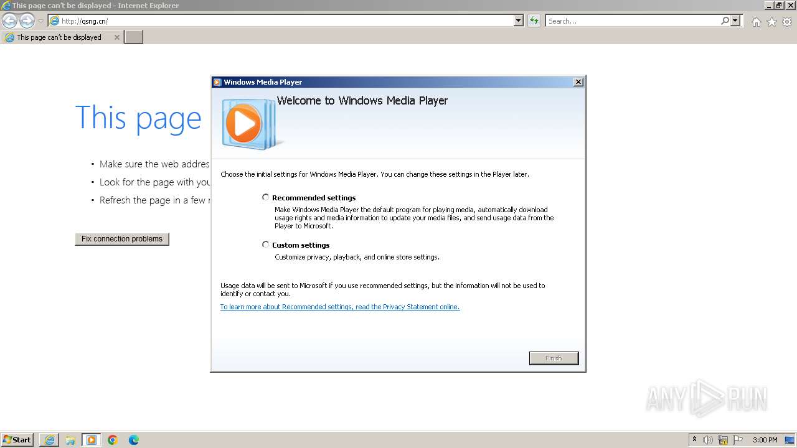Viewport: 797px width, 448px height.
Task: Click the 'Welcome to Windows Media Player' heading
Action: tap(362, 101)
